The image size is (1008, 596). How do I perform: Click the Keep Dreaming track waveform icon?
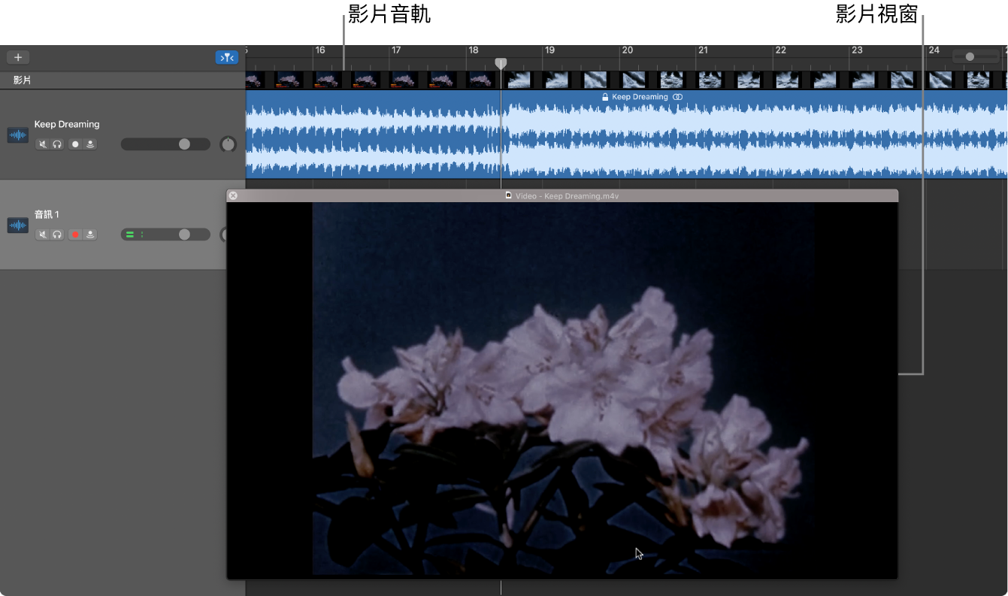17,135
